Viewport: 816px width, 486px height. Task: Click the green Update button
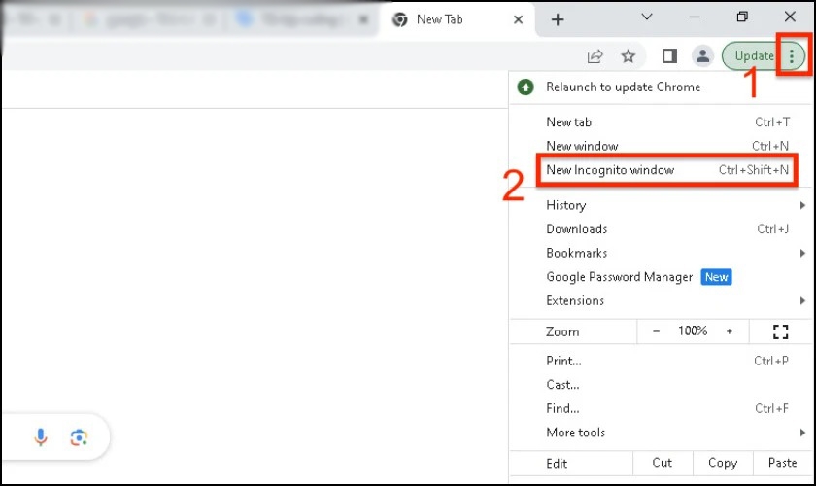pyautogui.click(x=754, y=55)
